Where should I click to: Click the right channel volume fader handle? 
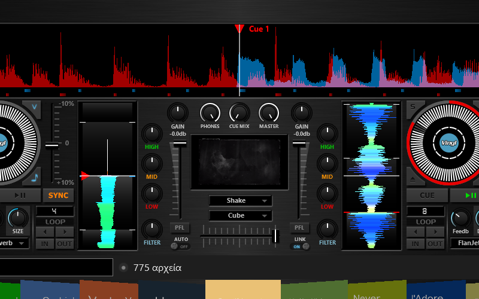coord(299,143)
